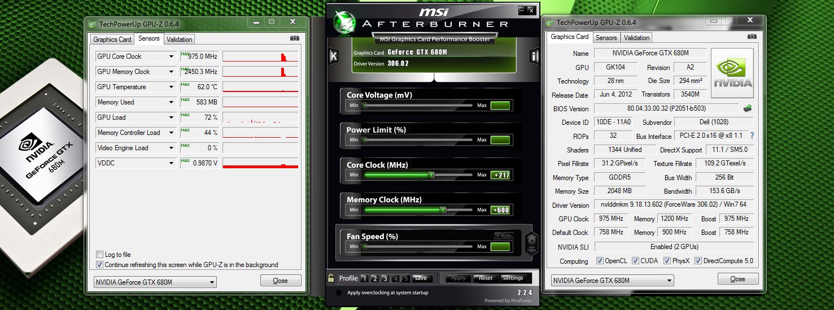Open the GPU Core Clock sensor dropdown
The width and height of the screenshot is (834, 310).
171,56
